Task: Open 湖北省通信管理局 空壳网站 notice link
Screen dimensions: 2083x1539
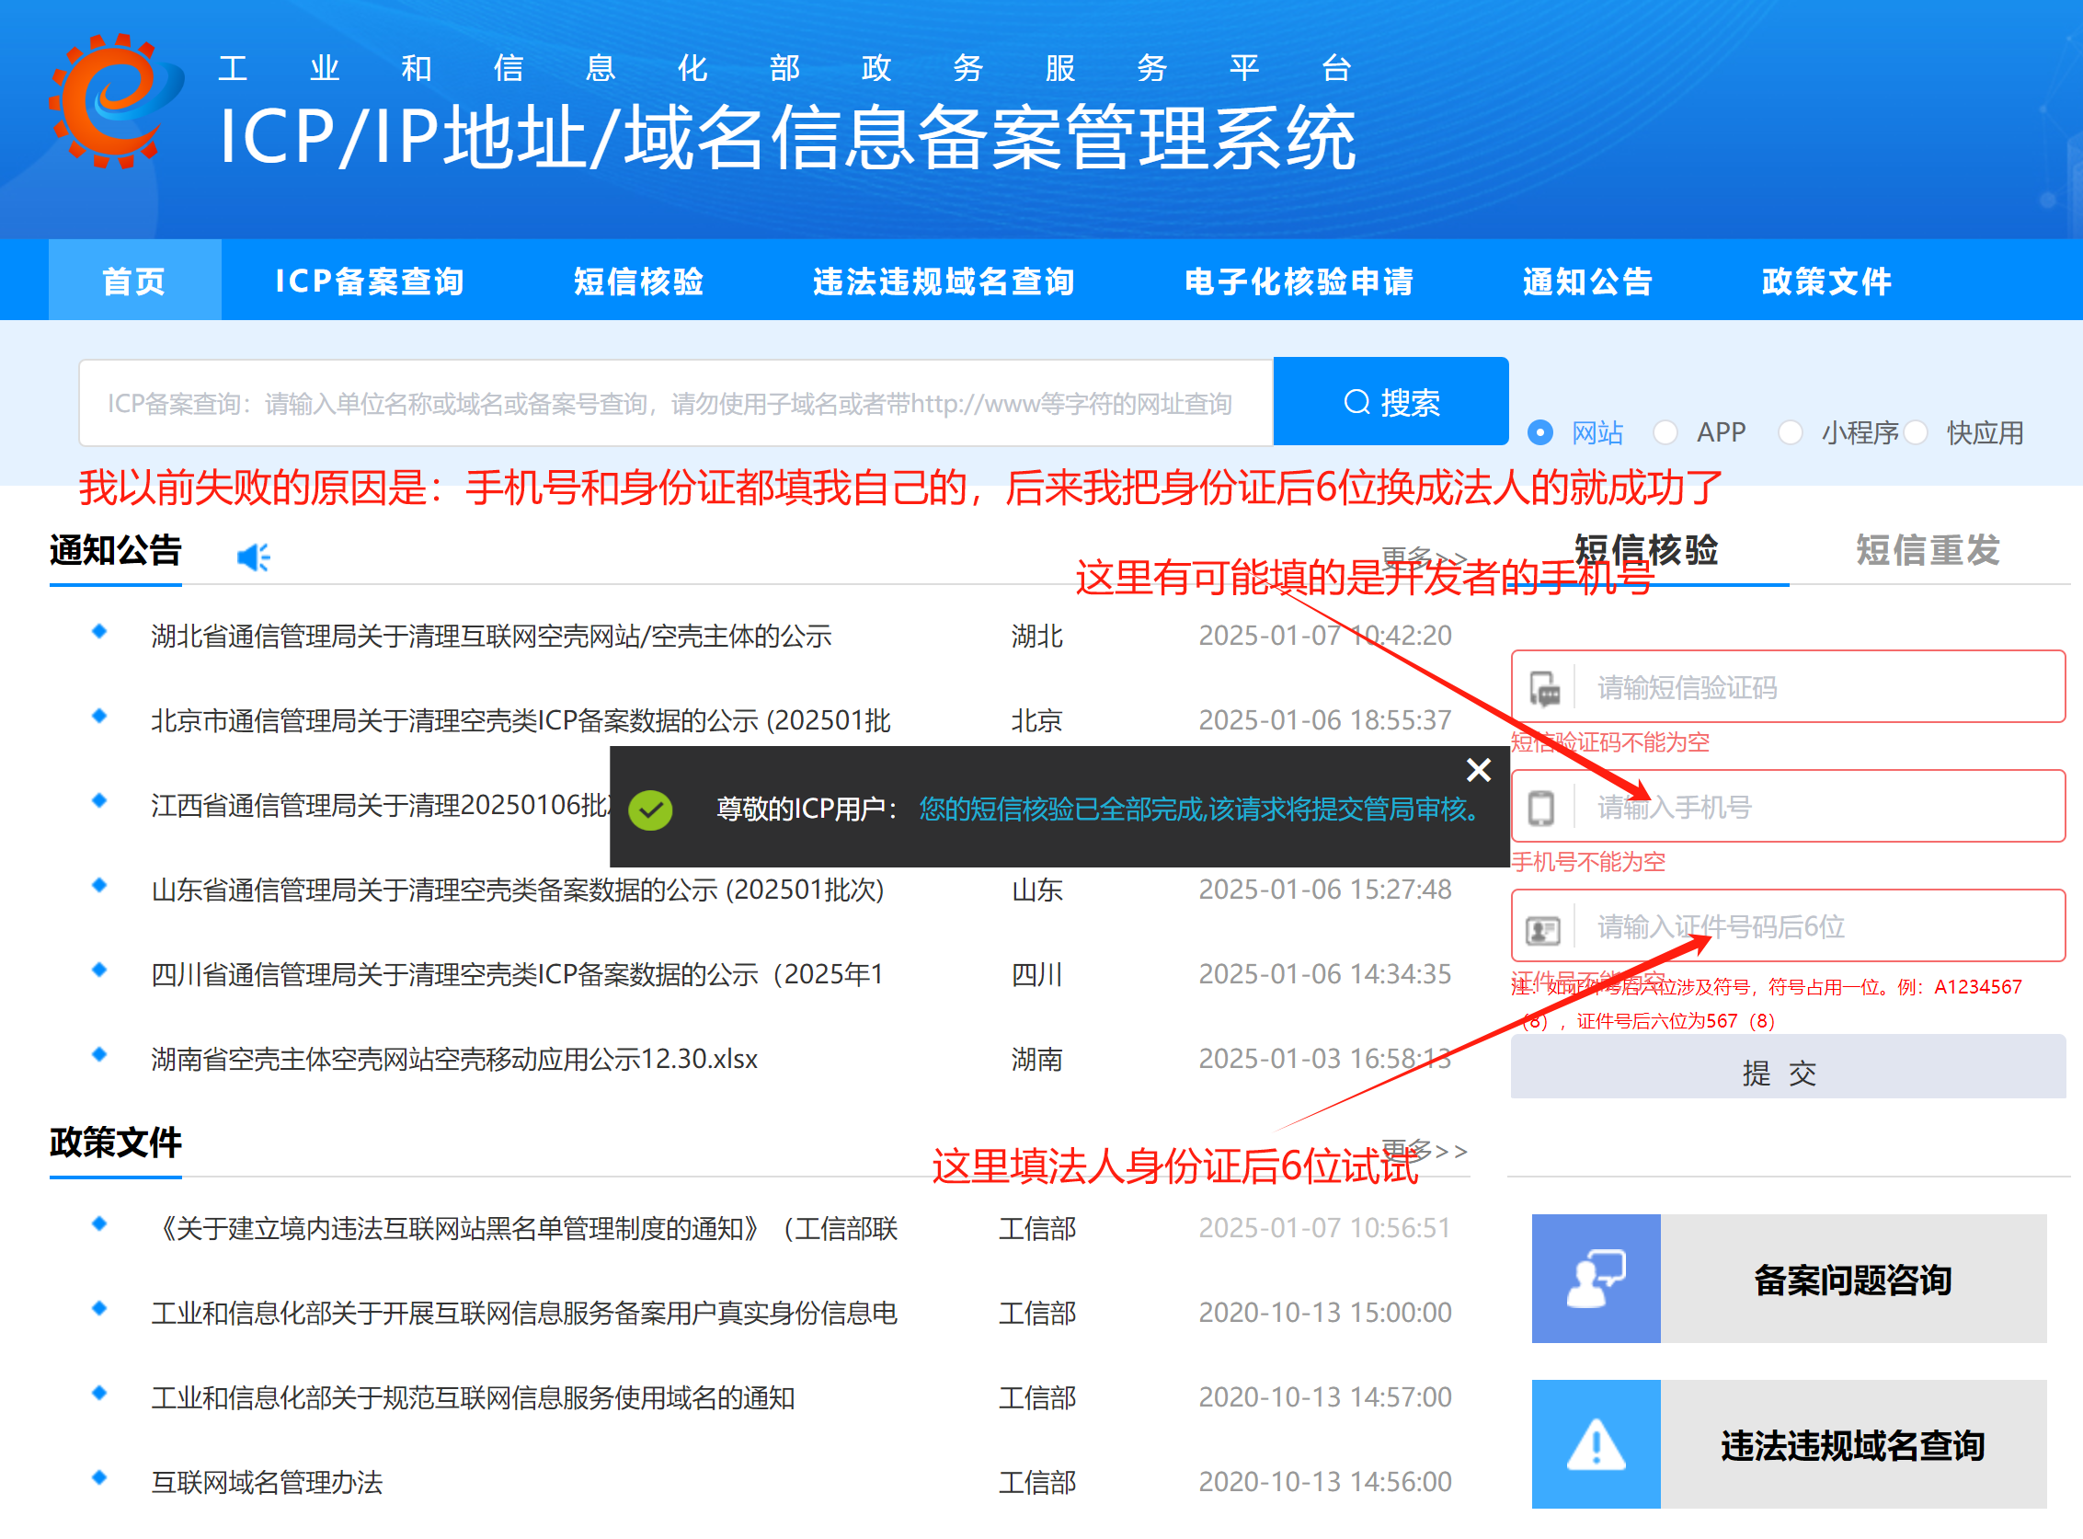Action: pyautogui.click(x=491, y=637)
